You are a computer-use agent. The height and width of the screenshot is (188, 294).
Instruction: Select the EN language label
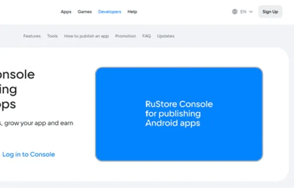tap(243, 12)
